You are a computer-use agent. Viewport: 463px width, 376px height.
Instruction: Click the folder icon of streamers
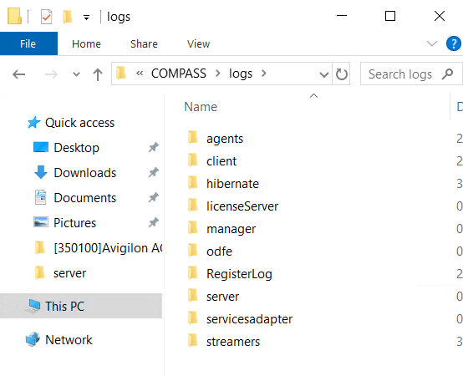[193, 341]
